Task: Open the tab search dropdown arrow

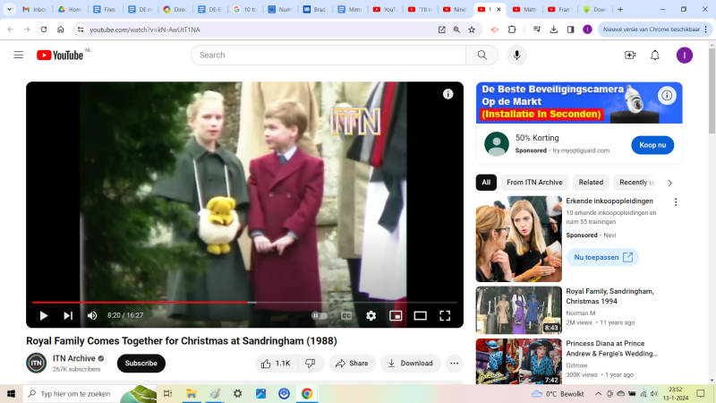Action: 9,9
